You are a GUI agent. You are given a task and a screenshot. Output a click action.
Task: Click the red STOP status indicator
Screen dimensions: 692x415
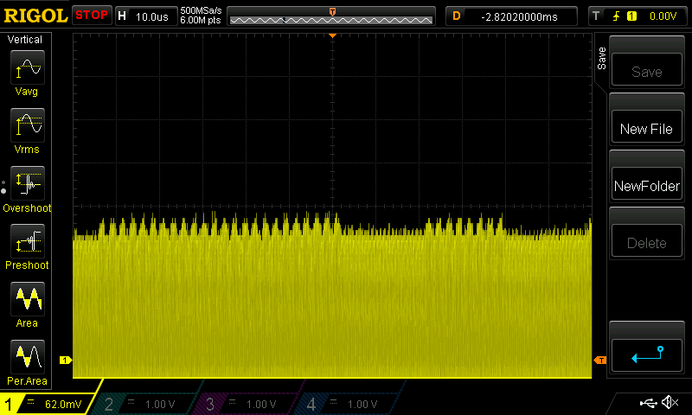92,15
